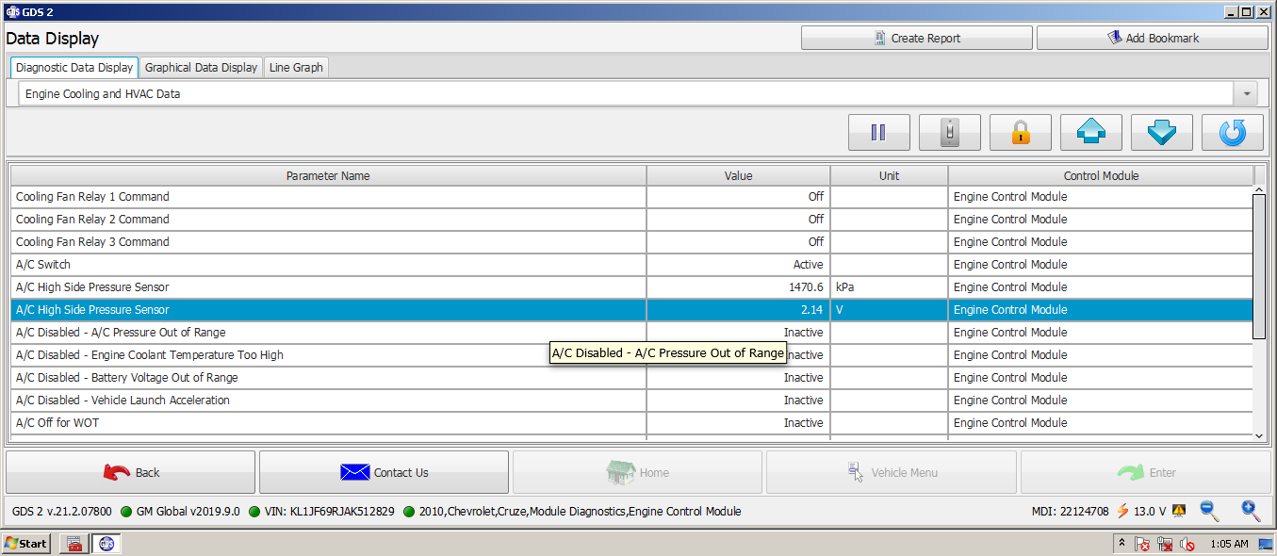
Task: Move selected parameter up with blue arrow
Action: pyautogui.click(x=1090, y=133)
